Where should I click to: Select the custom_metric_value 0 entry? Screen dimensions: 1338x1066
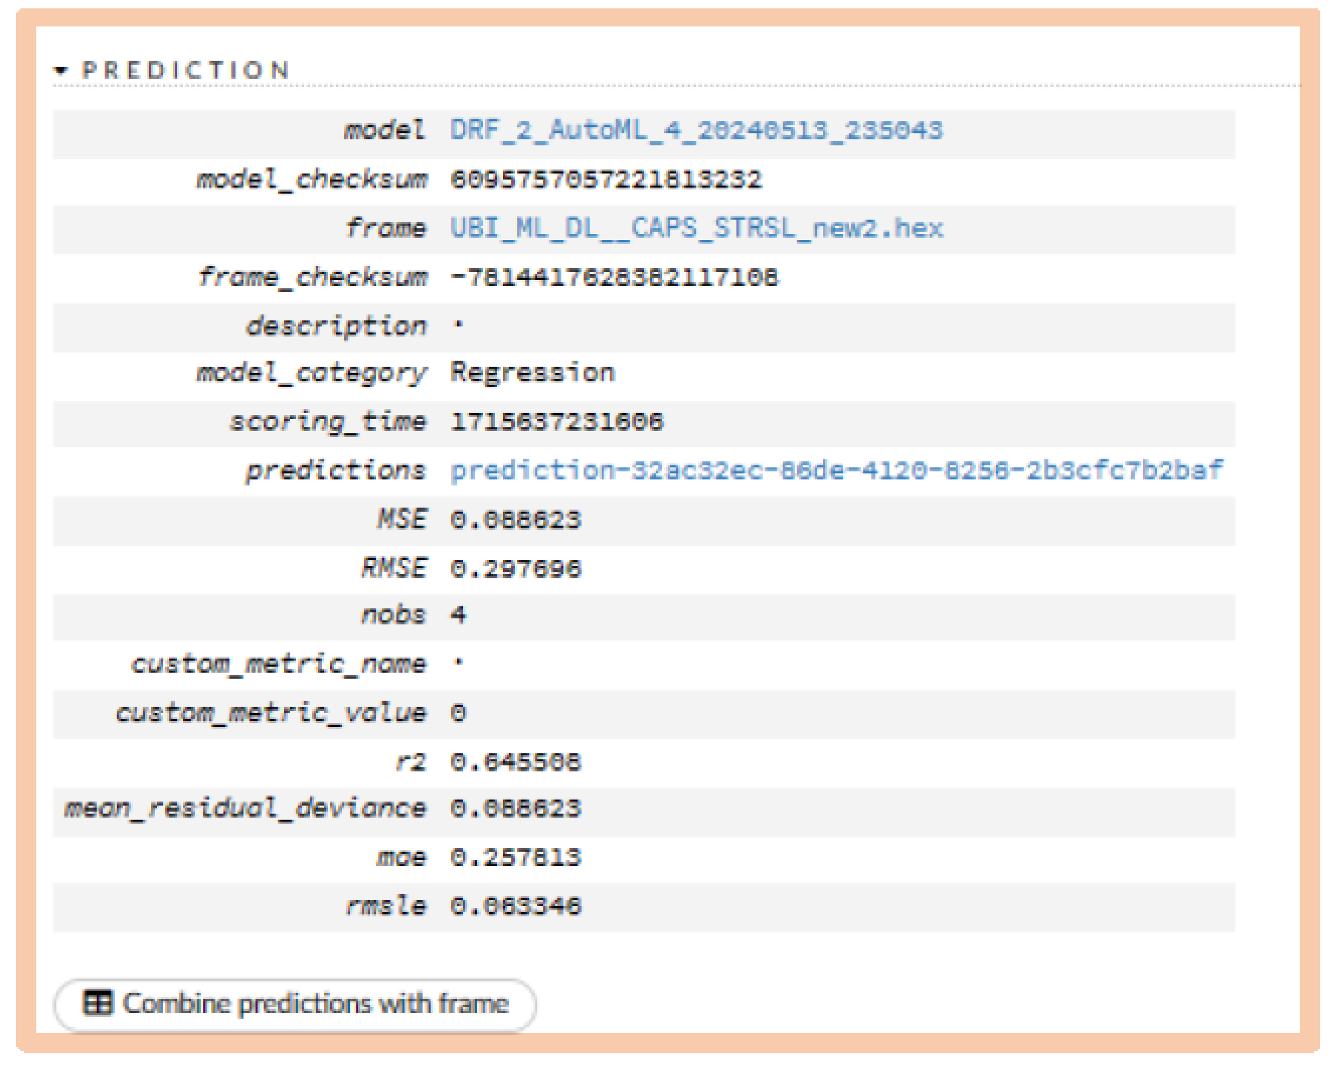458,713
